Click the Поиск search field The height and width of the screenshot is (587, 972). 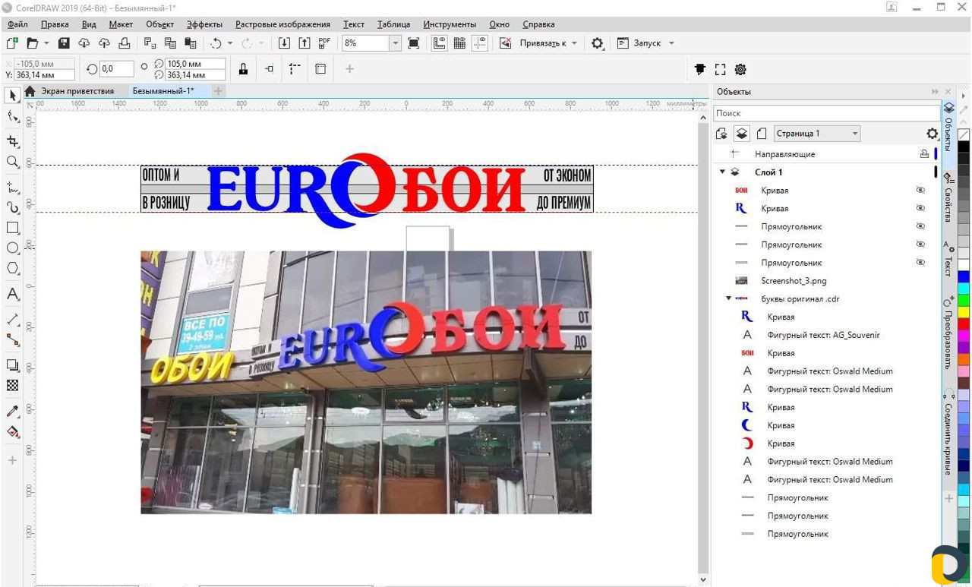pos(826,113)
